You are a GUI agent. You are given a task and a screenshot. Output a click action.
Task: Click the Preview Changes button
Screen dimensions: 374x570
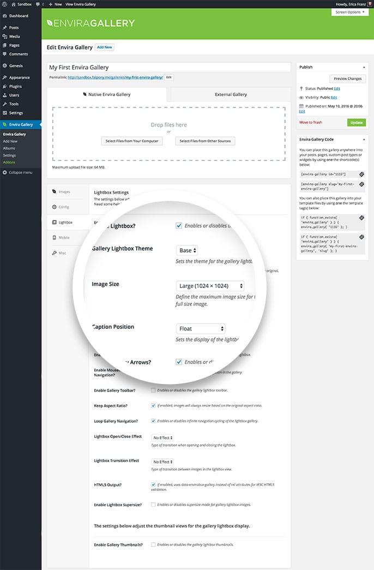point(347,79)
